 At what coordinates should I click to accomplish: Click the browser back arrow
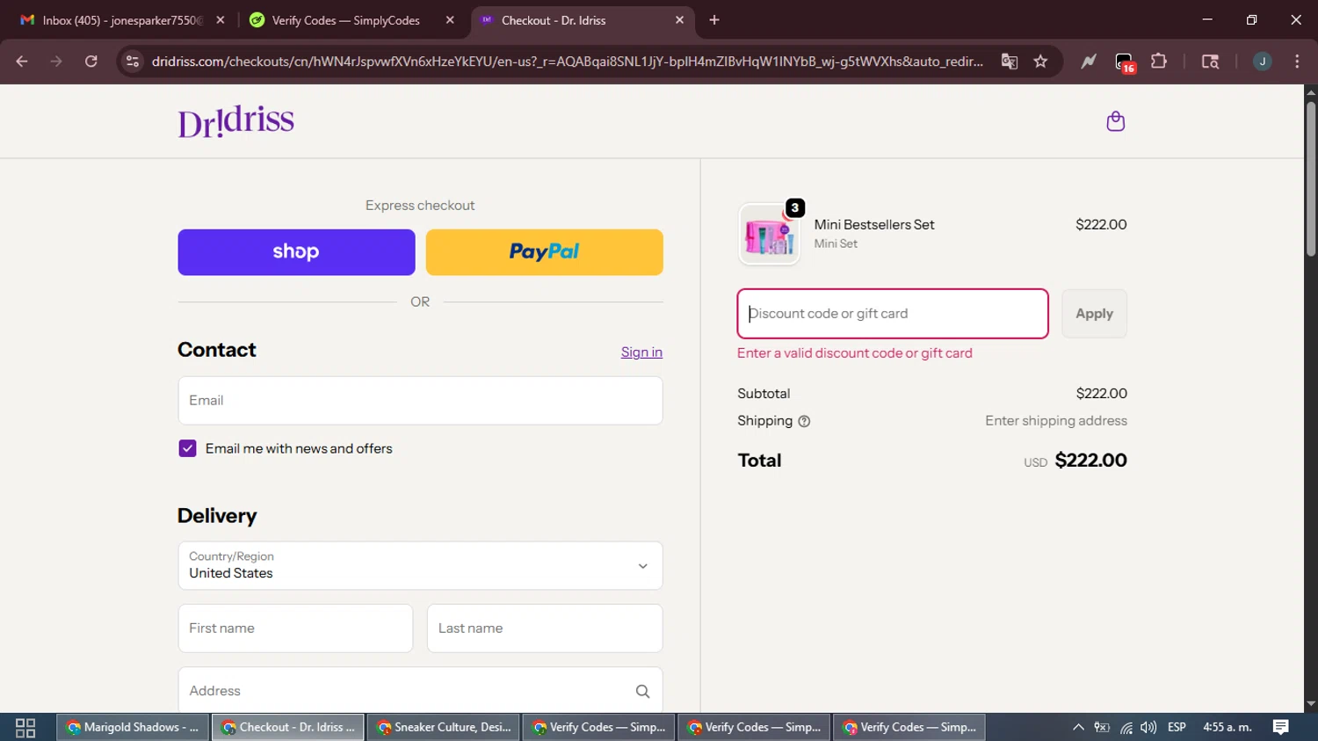[x=22, y=62]
